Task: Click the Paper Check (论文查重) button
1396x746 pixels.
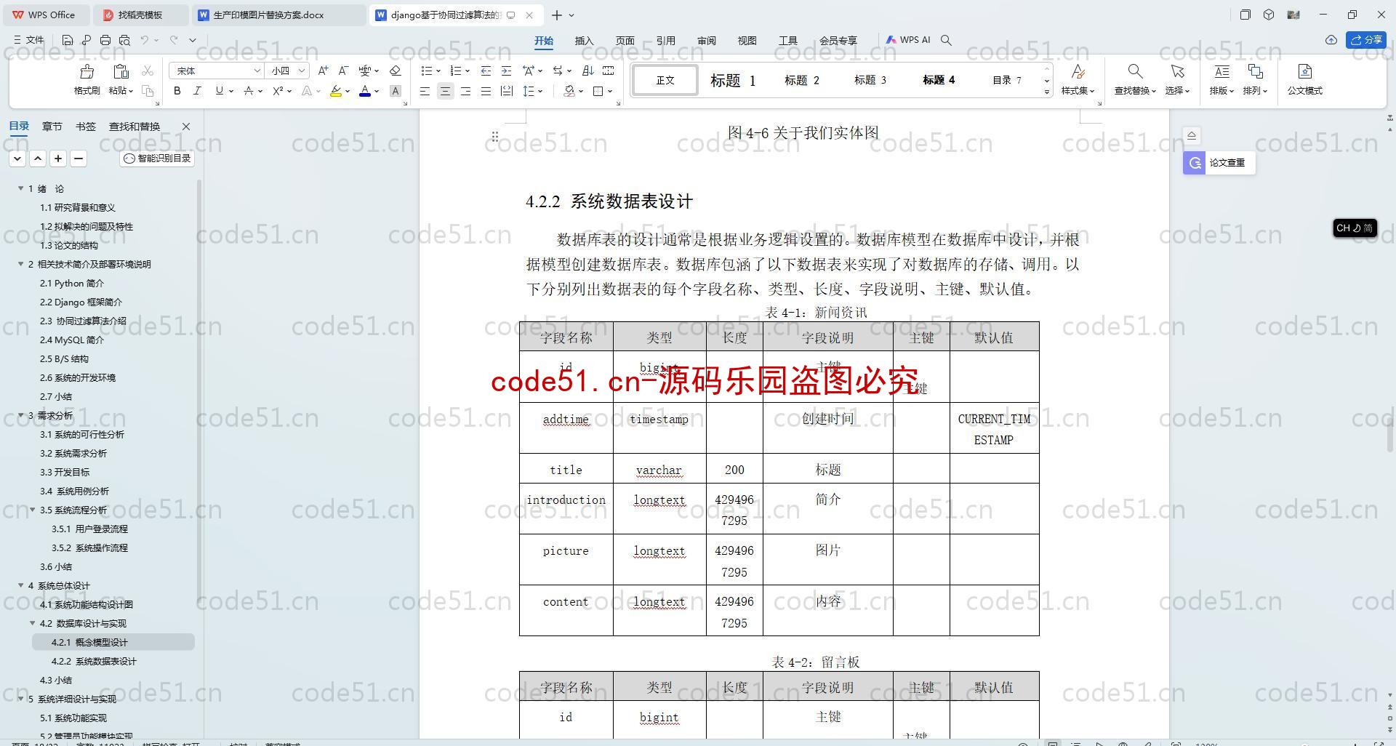Action: (1219, 163)
